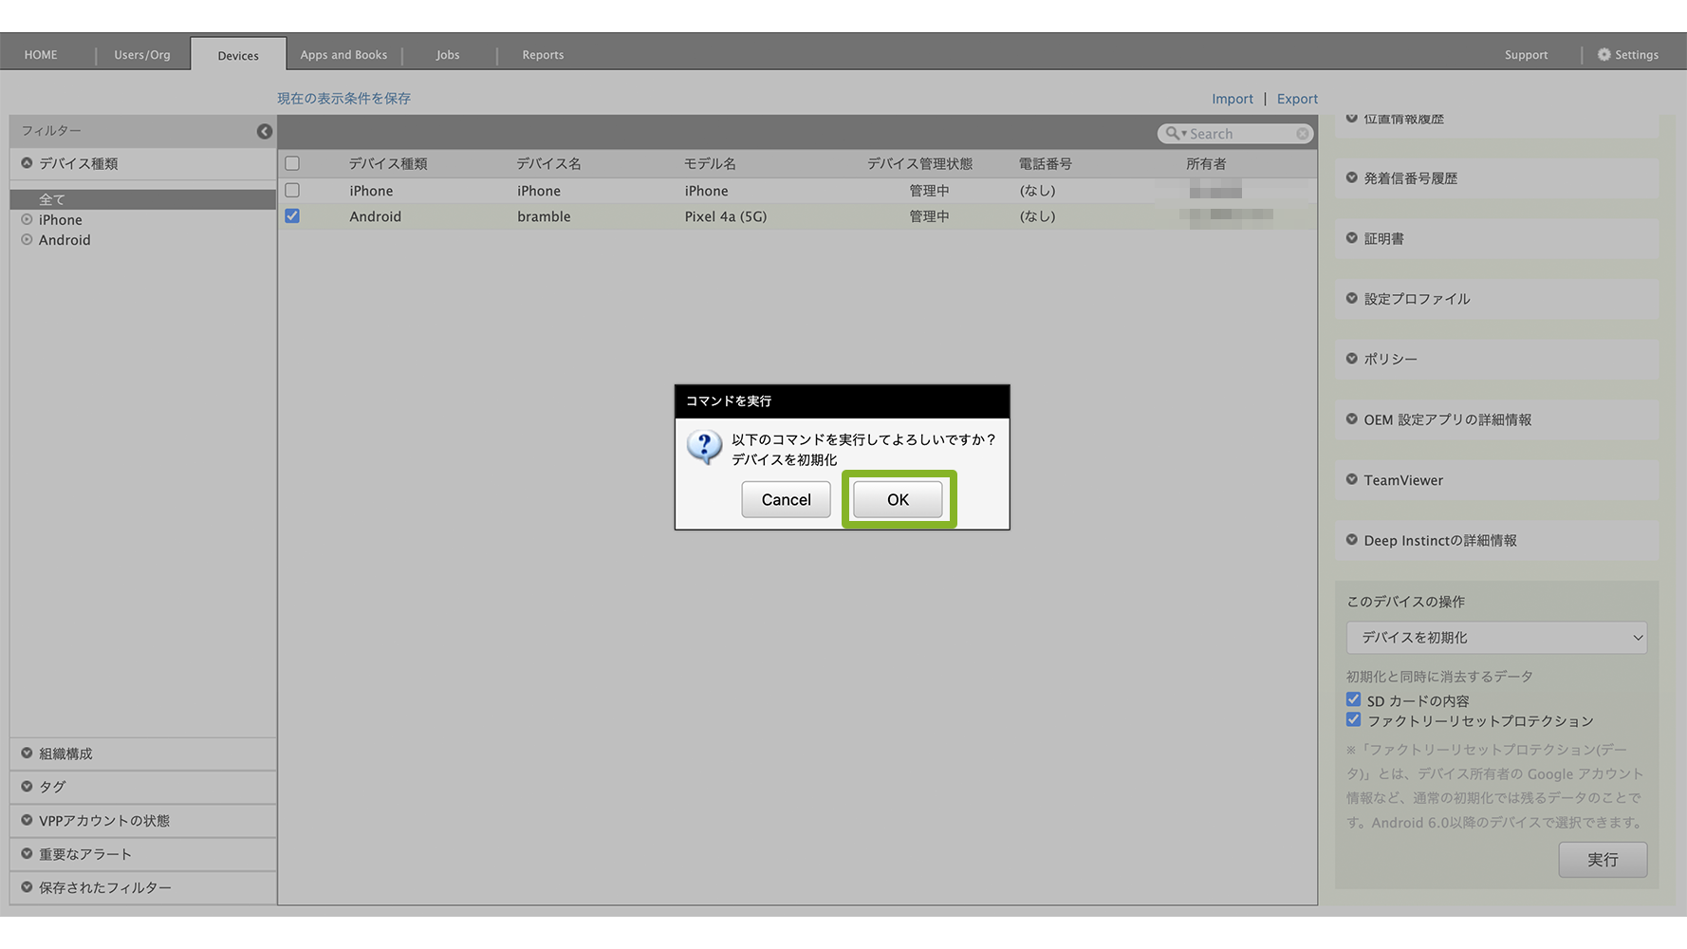Viewport: 1687px width, 949px height.
Task: Open Settings via the gear icon
Action: point(1604,55)
